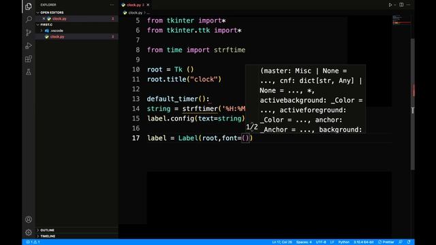The image size is (436, 245).
Task: Click 'tkinter.ttk' on line 6
Action: click(x=188, y=30)
